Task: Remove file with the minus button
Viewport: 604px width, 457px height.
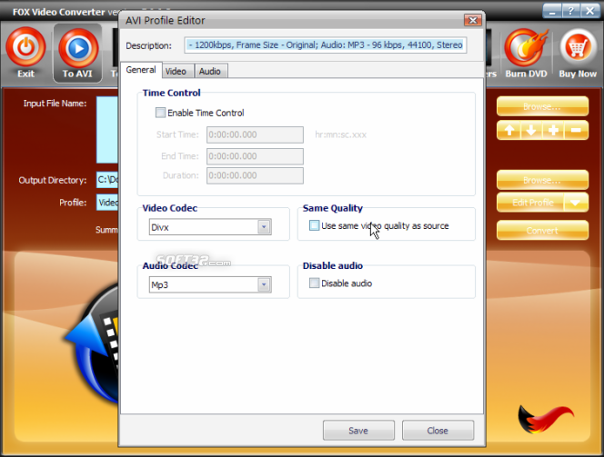Action: [x=576, y=130]
